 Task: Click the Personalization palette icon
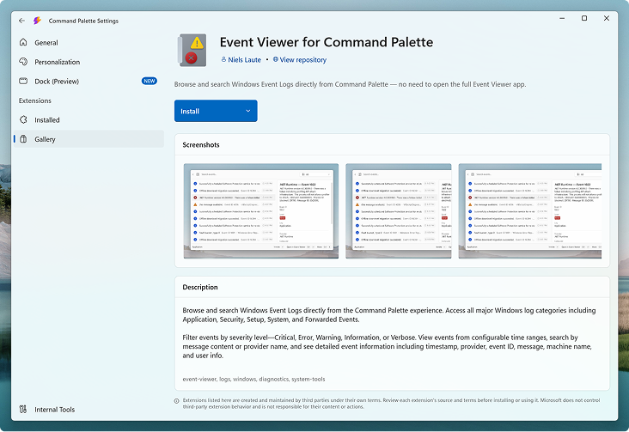(23, 61)
